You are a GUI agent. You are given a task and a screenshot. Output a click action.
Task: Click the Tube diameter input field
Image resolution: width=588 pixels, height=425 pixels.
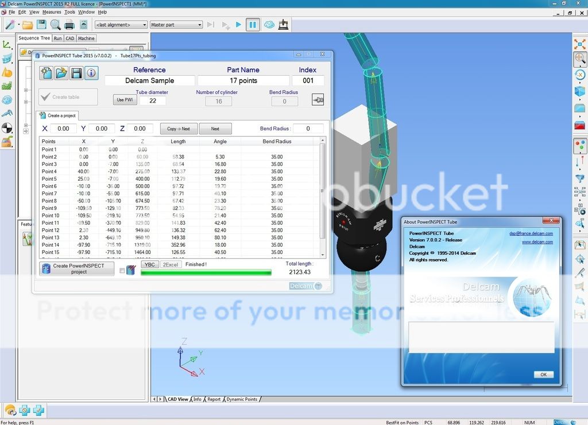[152, 101]
